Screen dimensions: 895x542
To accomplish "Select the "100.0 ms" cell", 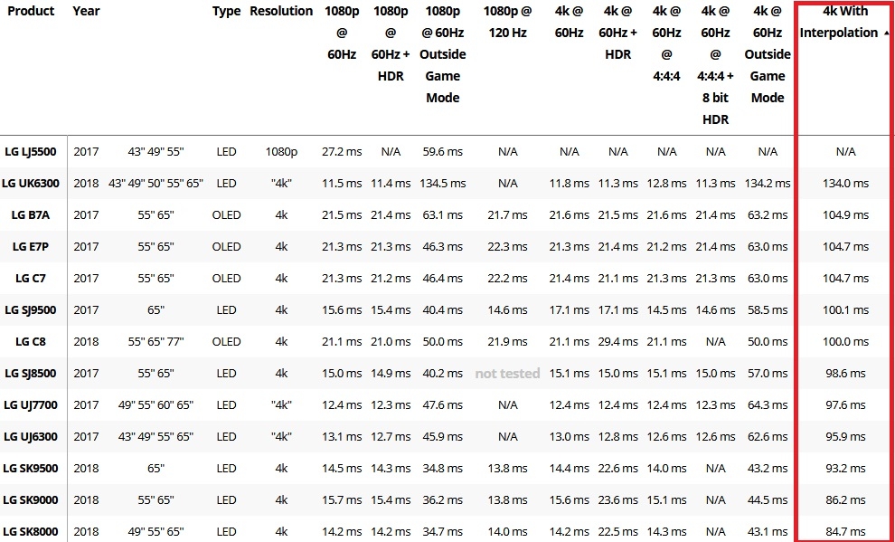I will [x=846, y=341].
